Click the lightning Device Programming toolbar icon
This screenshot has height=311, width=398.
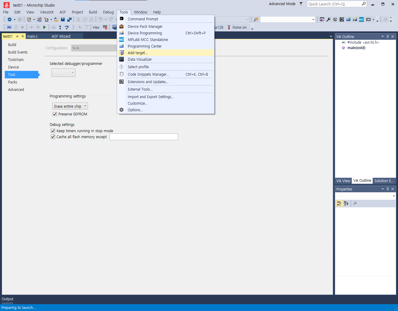[x=355, y=19]
